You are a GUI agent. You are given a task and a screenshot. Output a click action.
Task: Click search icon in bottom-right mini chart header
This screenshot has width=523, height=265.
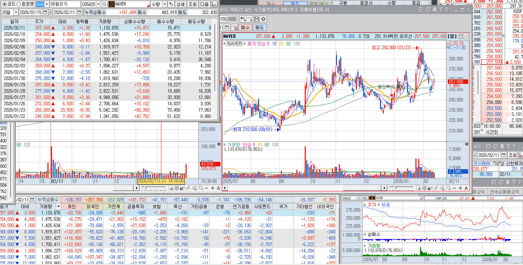(x=365, y=198)
